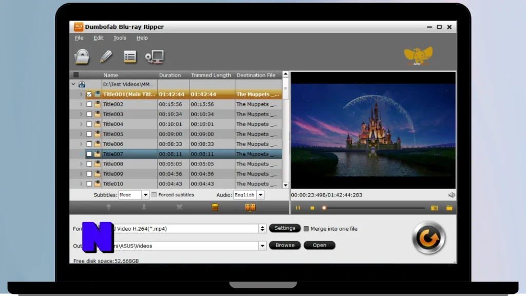Click the move down arrow icon
This screenshot has height=296, width=526.
144,207
